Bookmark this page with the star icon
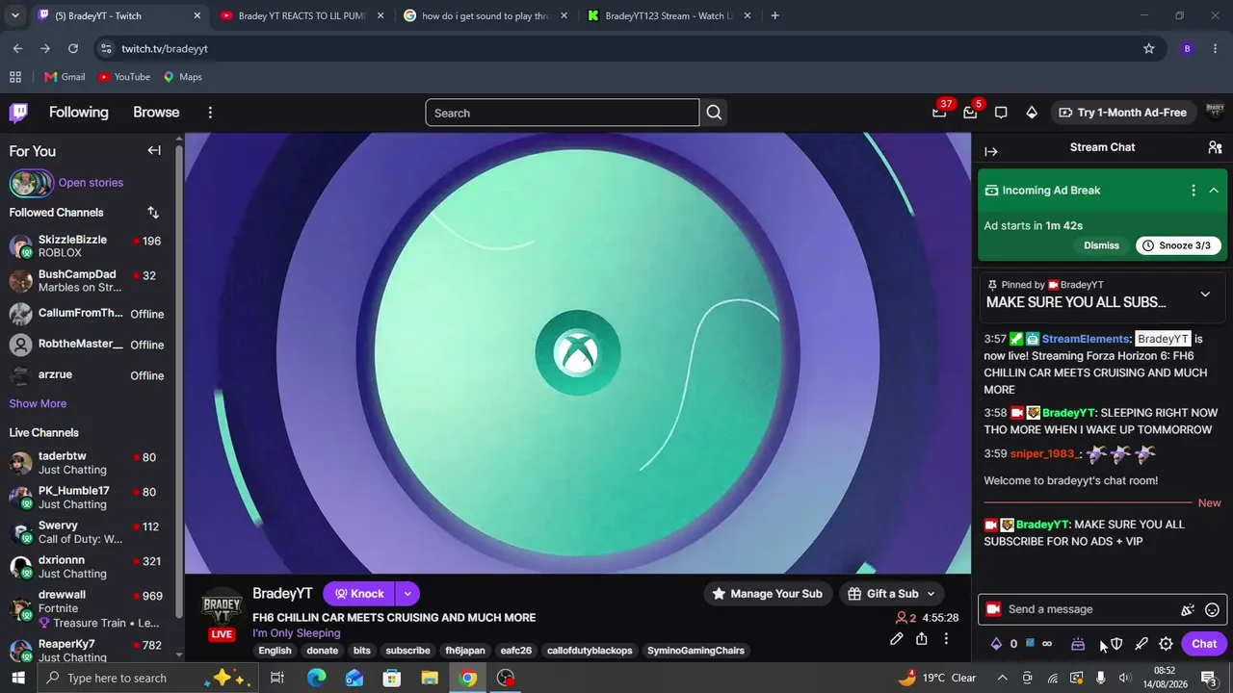The width and height of the screenshot is (1233, 693). (1148, 48)
